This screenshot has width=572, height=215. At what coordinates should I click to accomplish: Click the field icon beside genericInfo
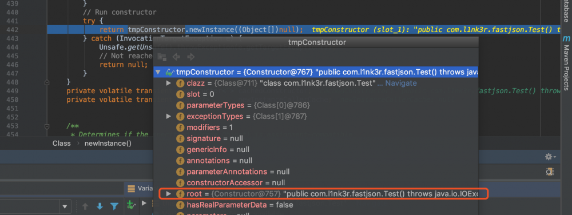pos(180,149)
